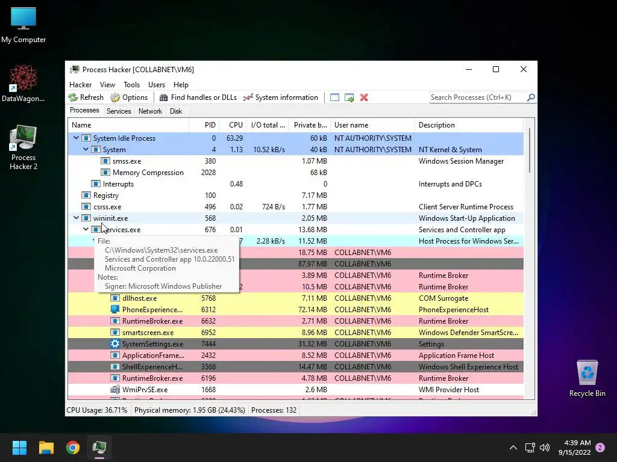Show hidden tray icons chevron

click(513, 448)
